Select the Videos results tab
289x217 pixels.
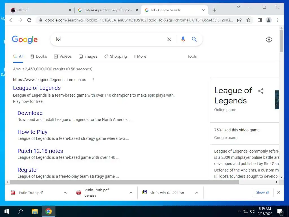63,57
